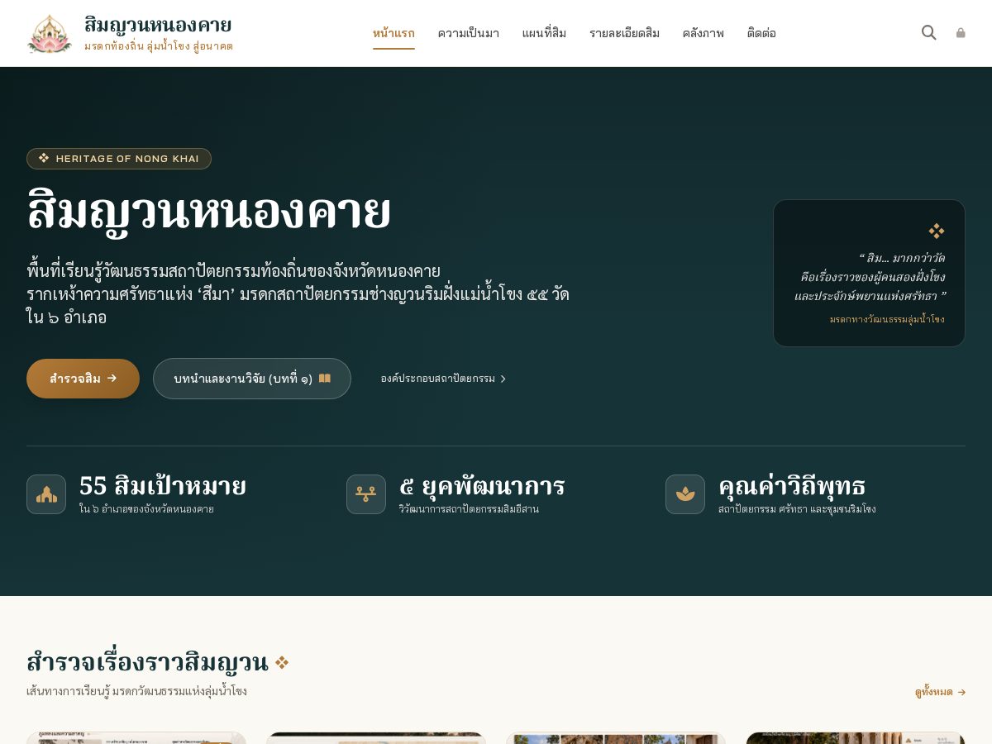This screenshot has height=744, width=992.
Task: Click the คุณค่าวิถีพุทธ statistic heading
Action: [x=792, y=486]
